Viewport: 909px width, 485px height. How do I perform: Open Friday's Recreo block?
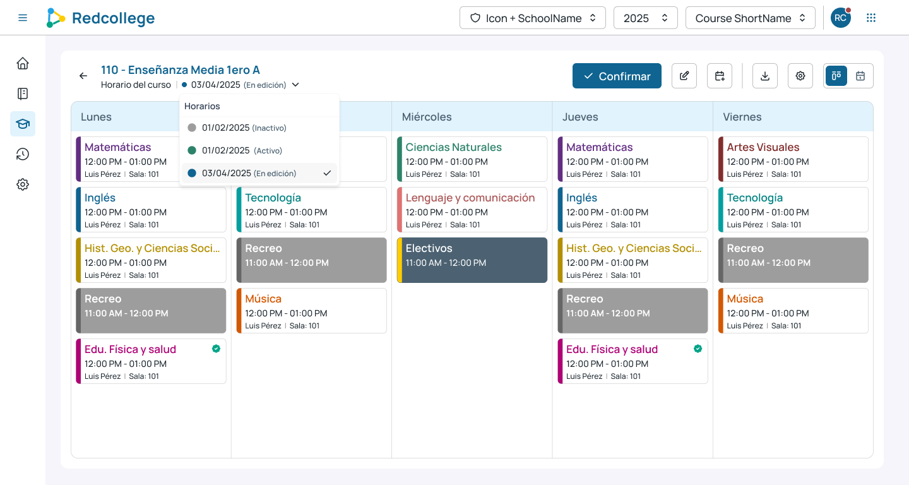pos(793,260)
